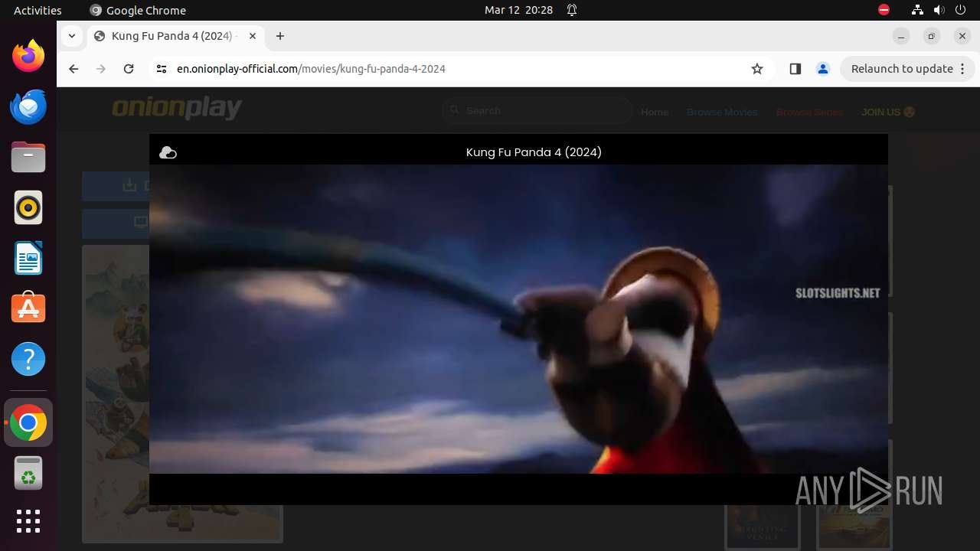Focus the site Search field
Screen dimensions: 980x551
[537, 111]
